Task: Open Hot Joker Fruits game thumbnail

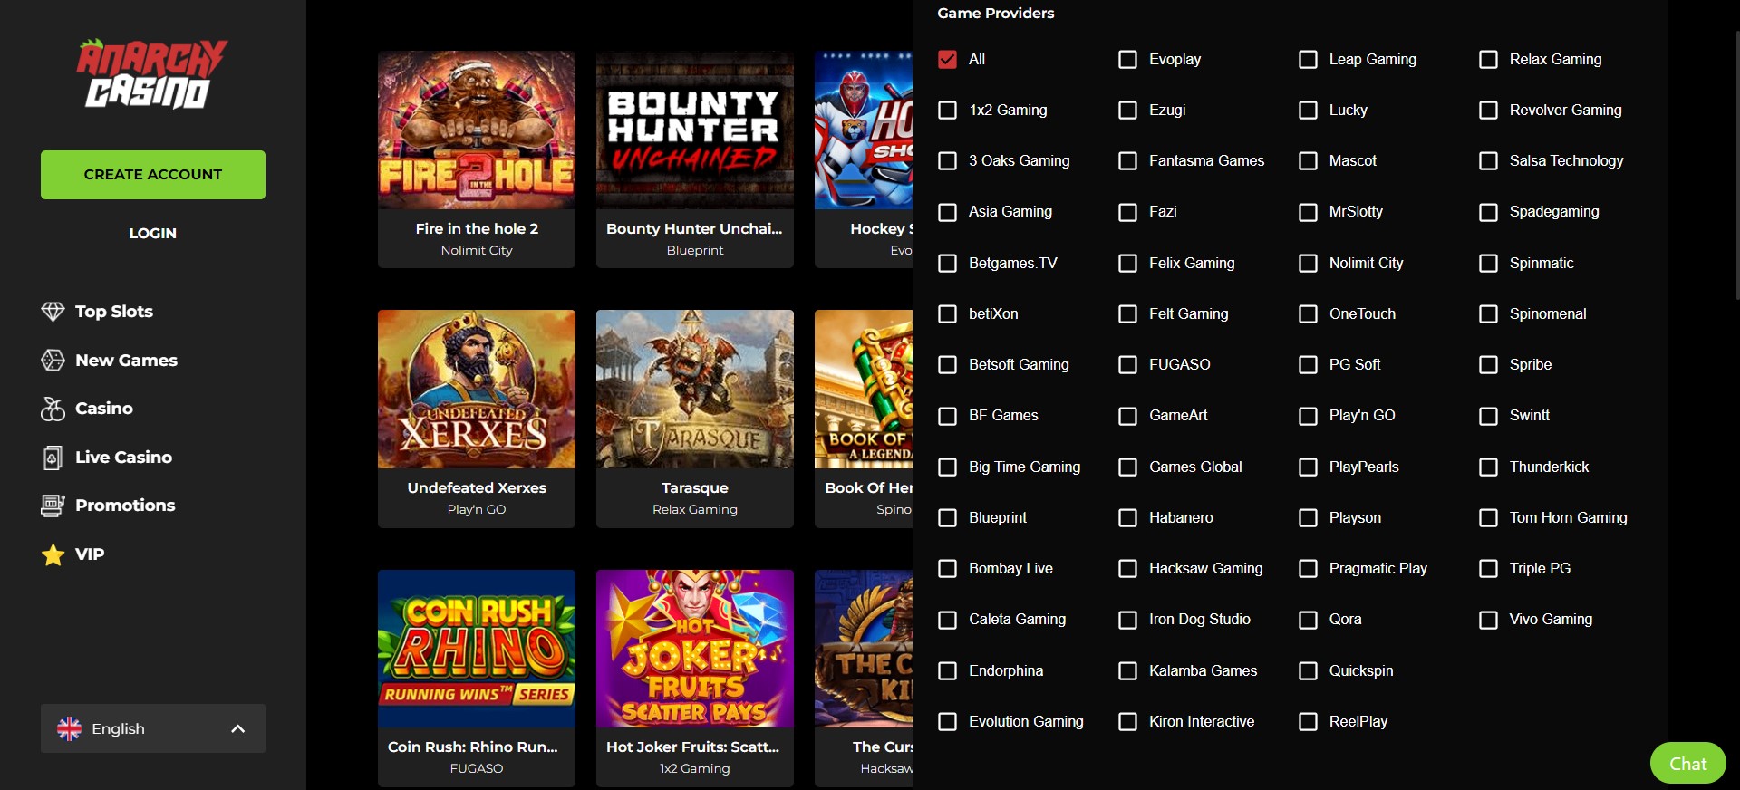Action: [695, 649]
